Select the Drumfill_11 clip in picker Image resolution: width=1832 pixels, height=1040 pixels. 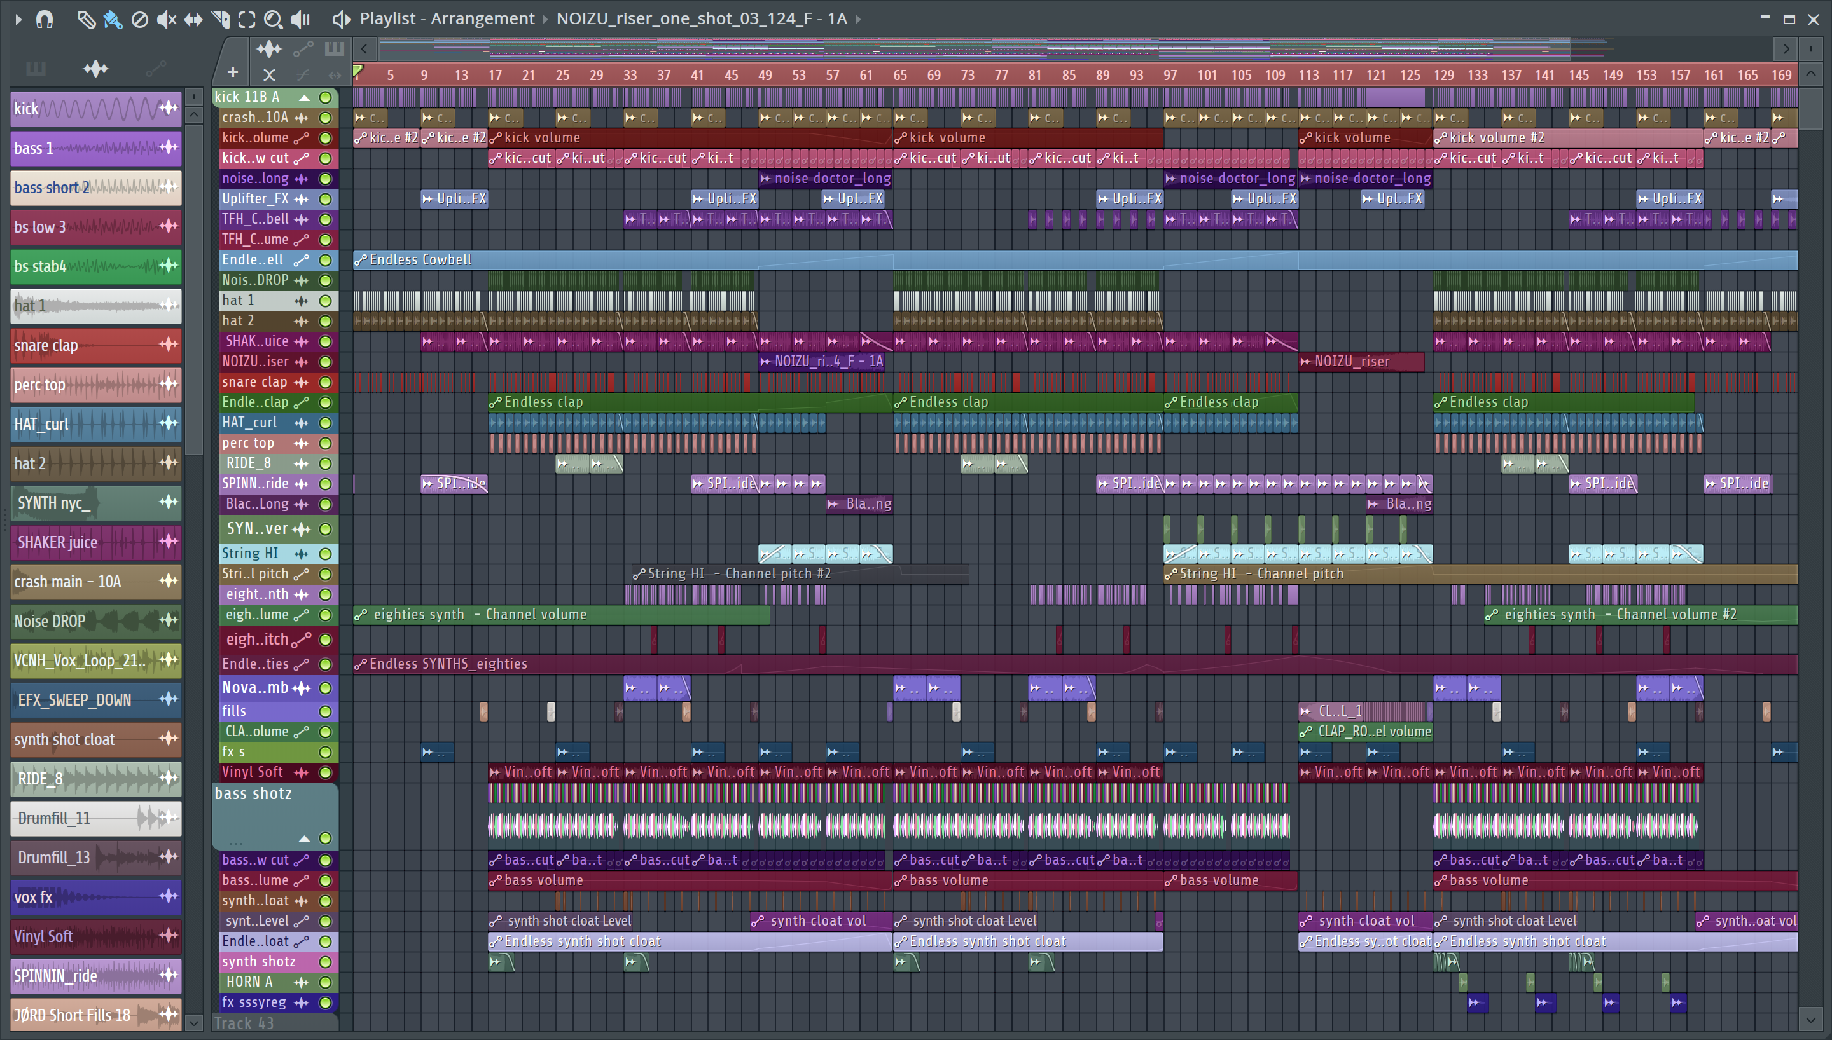tap(96, 818)
